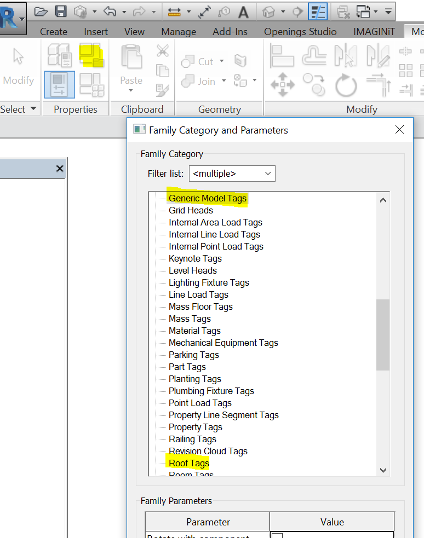The height and width of the screenshot is (538, 424).
Task: Open the Filter list combo box
Action: 232,173
